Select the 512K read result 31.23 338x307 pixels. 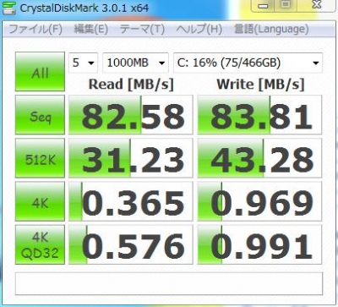coord(131,158)
